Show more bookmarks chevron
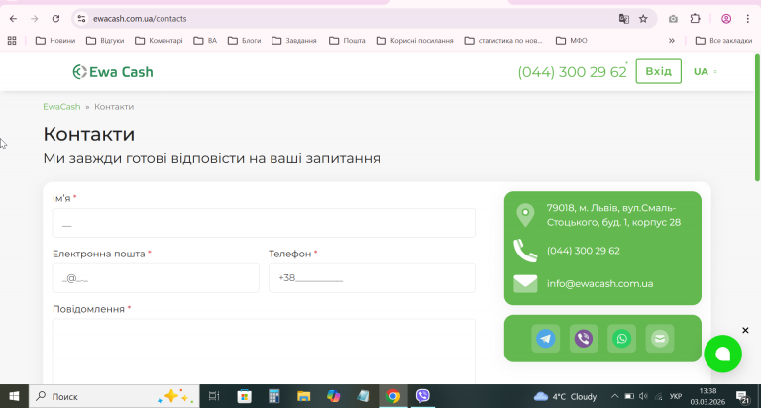Image resolution: width=761 pixels, height=408 pixels. 672,41
